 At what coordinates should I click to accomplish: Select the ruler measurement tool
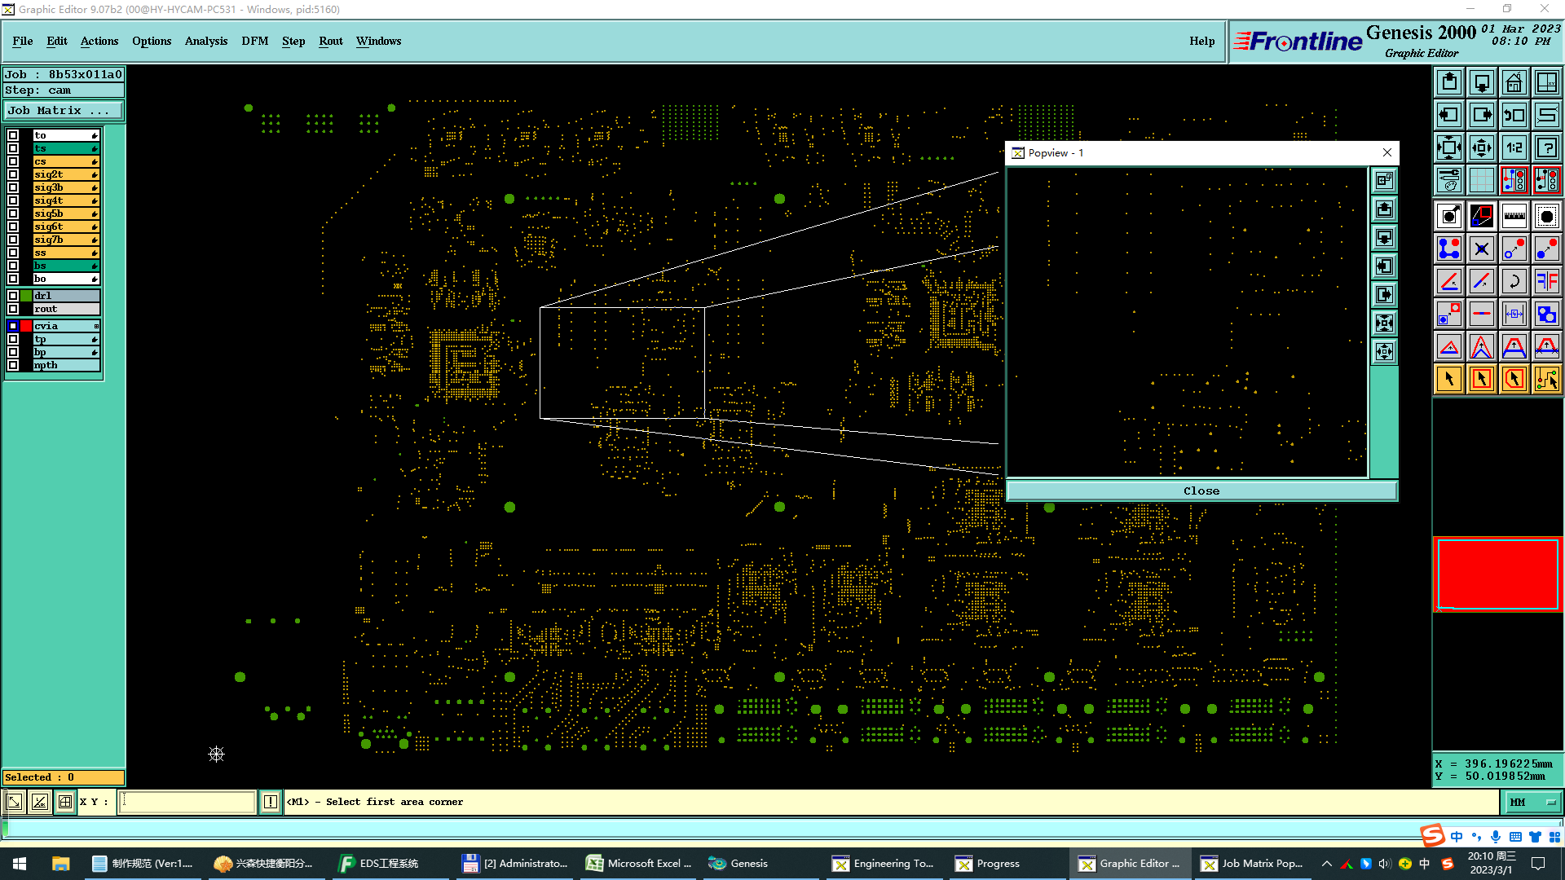coord(1514,216)
